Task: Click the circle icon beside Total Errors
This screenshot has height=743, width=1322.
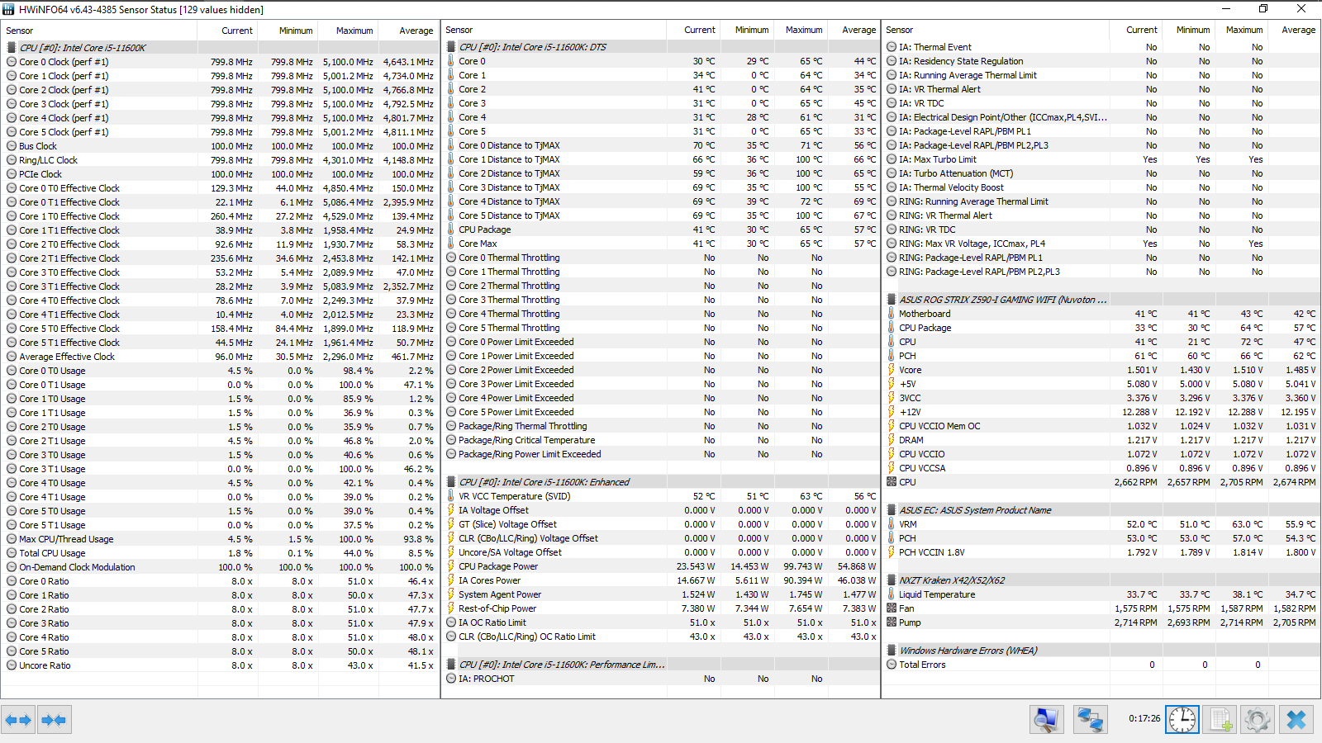Action: [892, 665]
